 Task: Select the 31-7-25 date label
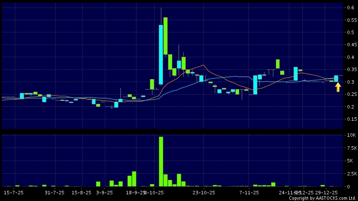click(x=55, y=193)
